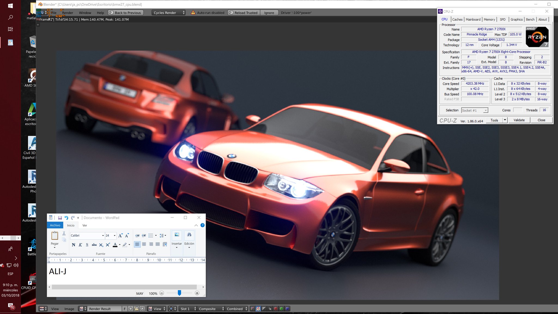Viewport: 558px width, 314px height.
Task: Zoom in WordPad with plus button
Action: 197,293
